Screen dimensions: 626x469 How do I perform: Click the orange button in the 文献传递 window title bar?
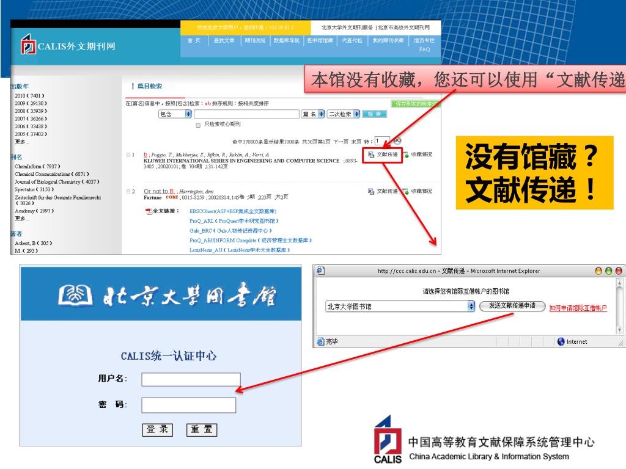(598, 271)
